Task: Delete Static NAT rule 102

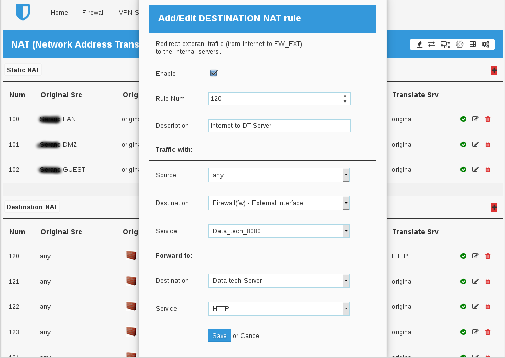Action: pyautogui.click(x=488, y=170)
